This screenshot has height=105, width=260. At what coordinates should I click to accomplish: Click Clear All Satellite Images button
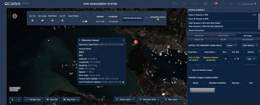pos(202,70)
